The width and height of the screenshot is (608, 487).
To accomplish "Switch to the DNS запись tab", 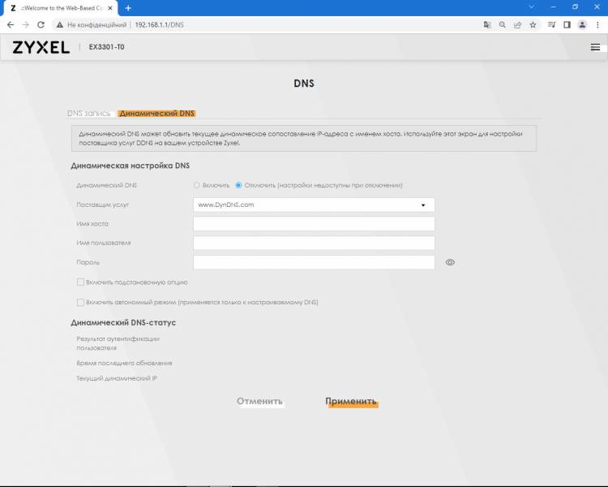I will (x=89, y=114).
